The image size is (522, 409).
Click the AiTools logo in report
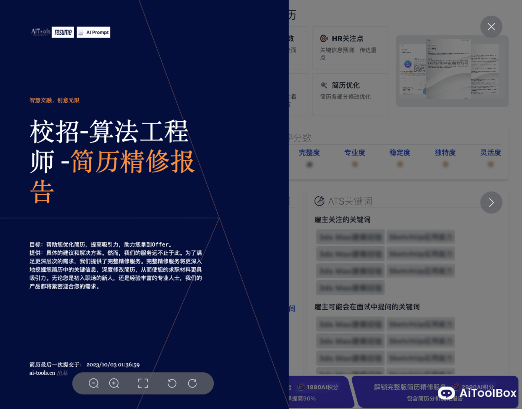tap(41, 32)
